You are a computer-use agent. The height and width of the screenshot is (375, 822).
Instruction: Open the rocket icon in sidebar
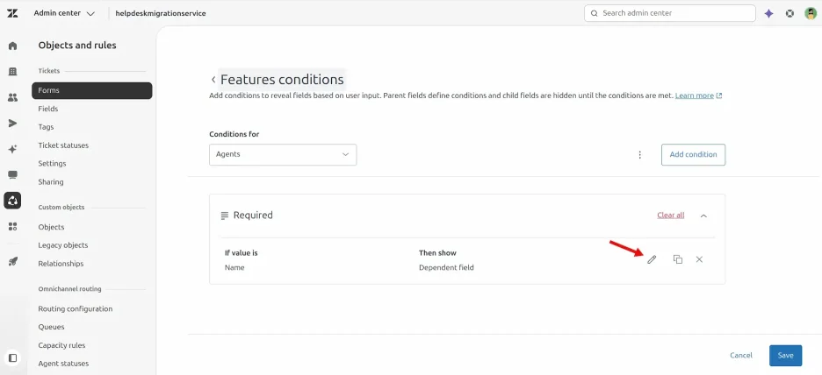coord(12,261)
